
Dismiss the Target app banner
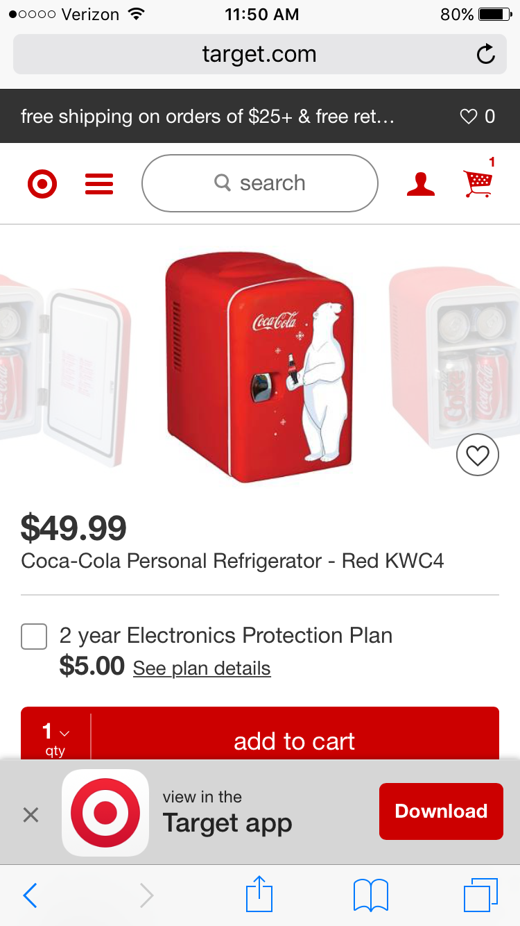click(x=31, y=814)
